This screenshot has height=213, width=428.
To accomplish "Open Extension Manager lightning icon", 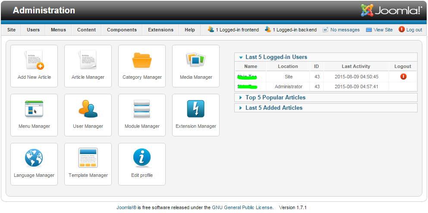I will (196, 109).
